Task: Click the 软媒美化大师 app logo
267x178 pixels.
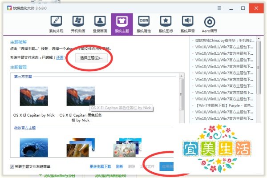Action: pos(9,8)
